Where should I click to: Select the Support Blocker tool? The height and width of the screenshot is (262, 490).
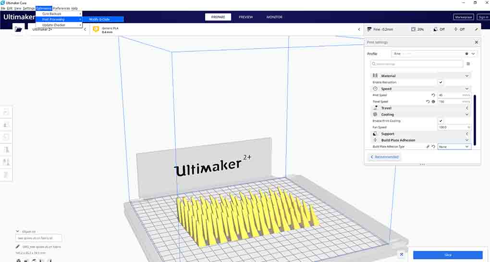point(6,175)
